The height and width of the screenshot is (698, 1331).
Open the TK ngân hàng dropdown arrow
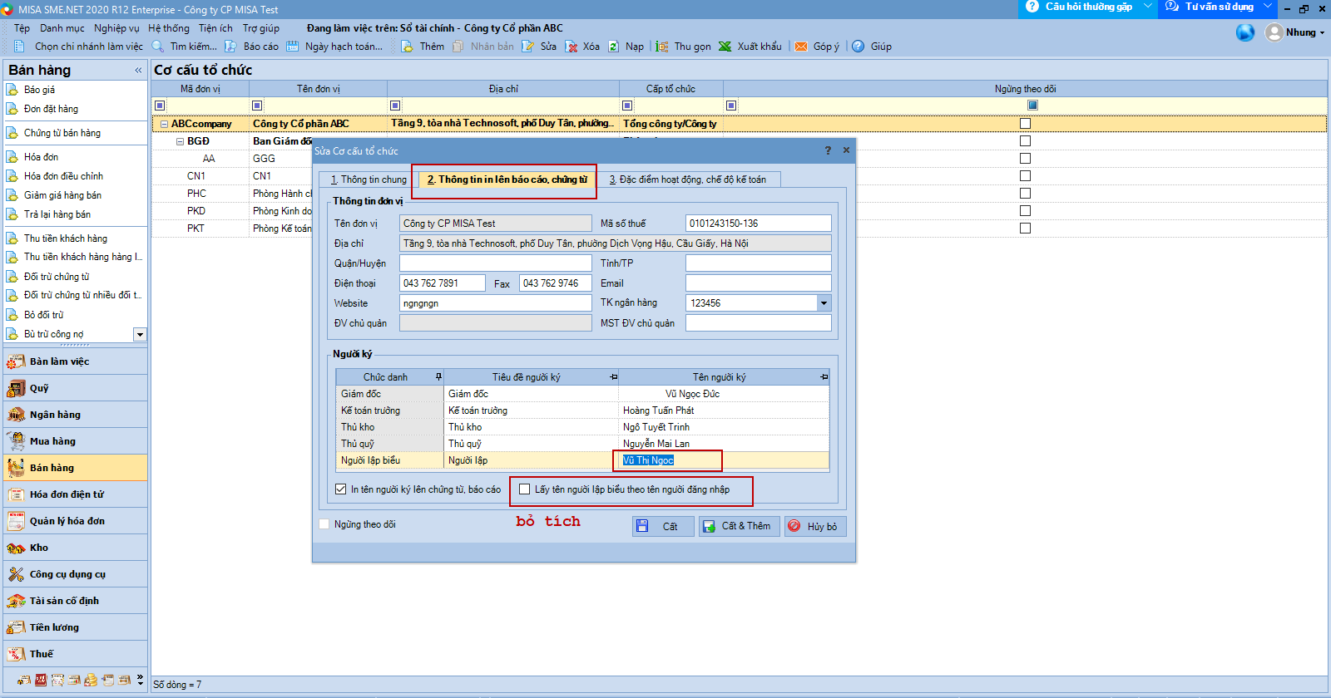(824, 303)
